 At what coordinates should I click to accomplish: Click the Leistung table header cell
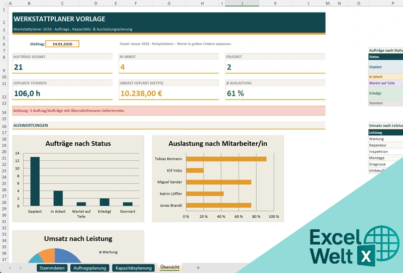385,133
